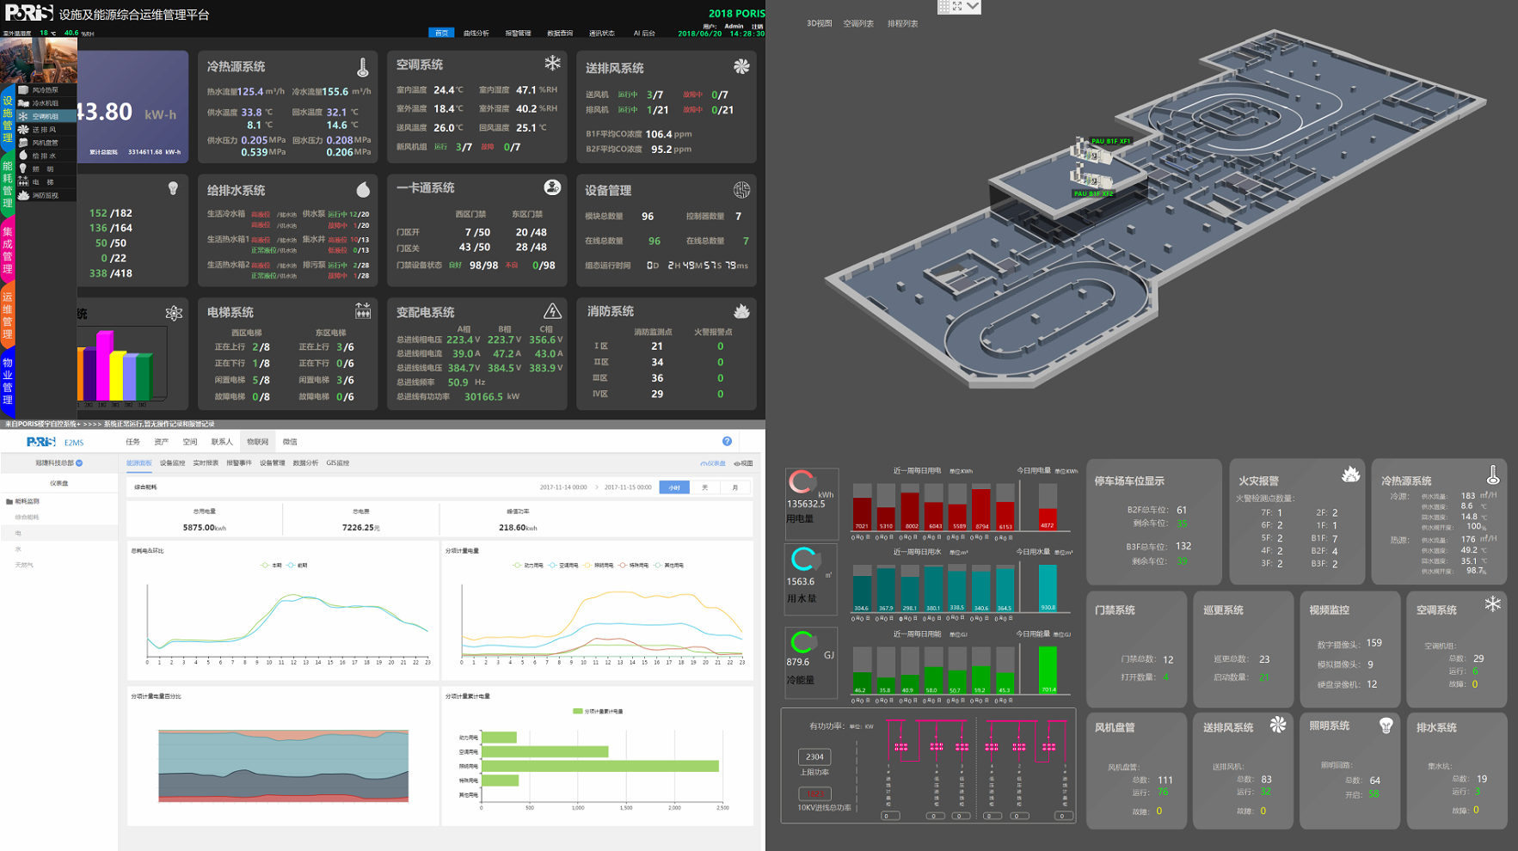Image resolution: width=1518 pixels, height=851 pixels.
Task: Open the AI 后台 tab
Action: coord(644,34)
